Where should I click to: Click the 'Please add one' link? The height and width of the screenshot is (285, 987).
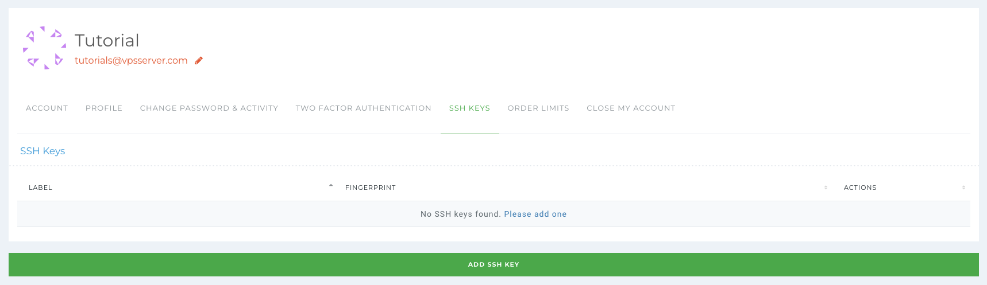[x=535, y=214]
